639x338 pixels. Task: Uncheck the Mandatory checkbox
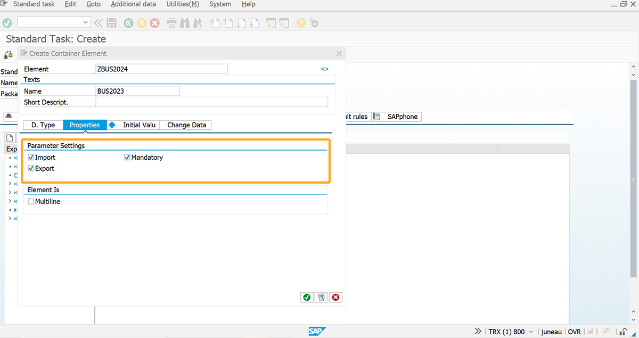(x=127, y=158)
